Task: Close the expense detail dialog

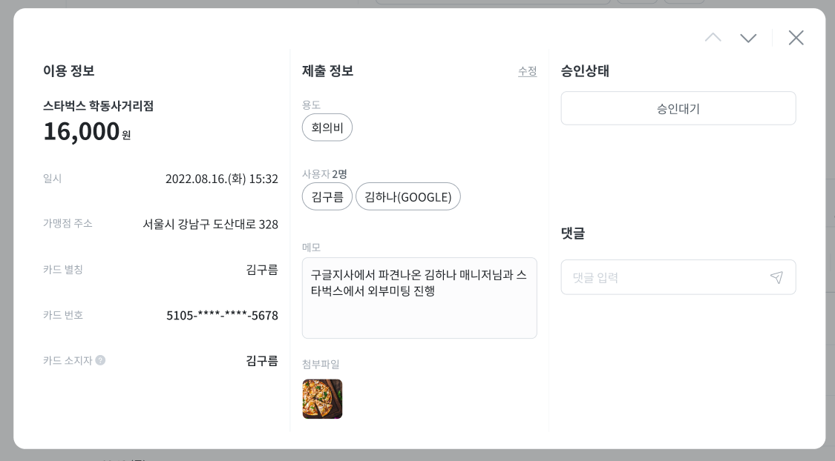Action: click(796, 38)
